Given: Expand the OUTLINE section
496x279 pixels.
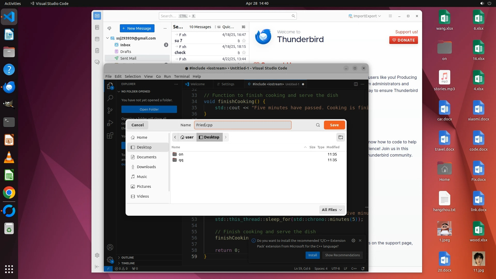Looking at the screenshot, I should pyautogui.click(x=128, y=258).
